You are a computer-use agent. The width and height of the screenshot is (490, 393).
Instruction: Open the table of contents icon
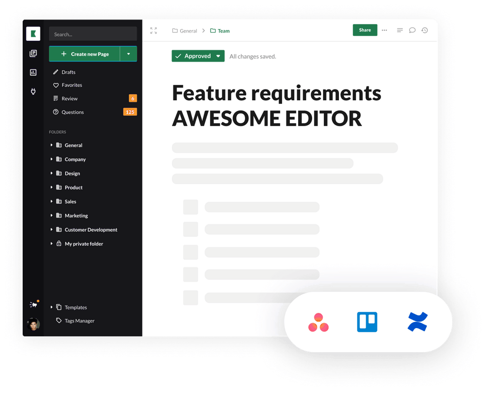400,30
